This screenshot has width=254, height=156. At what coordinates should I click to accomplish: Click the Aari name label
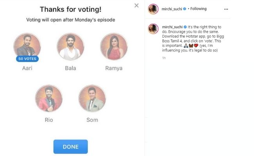pyautogui.click(x=27, y=68)
